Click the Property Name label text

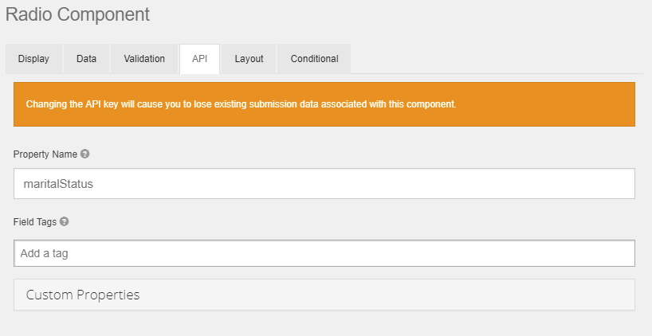(45, 154)
